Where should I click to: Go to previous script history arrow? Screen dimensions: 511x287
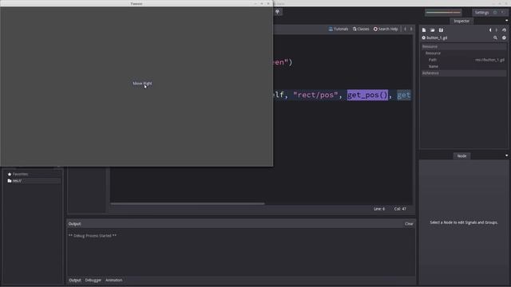coord(405,29)
